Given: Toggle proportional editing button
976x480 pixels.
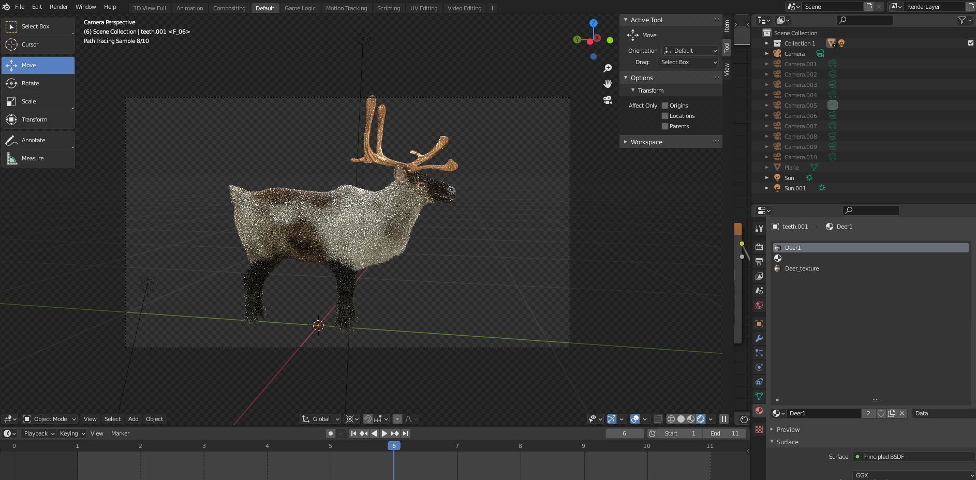Looking at the screenshot, I should (397, 419).
